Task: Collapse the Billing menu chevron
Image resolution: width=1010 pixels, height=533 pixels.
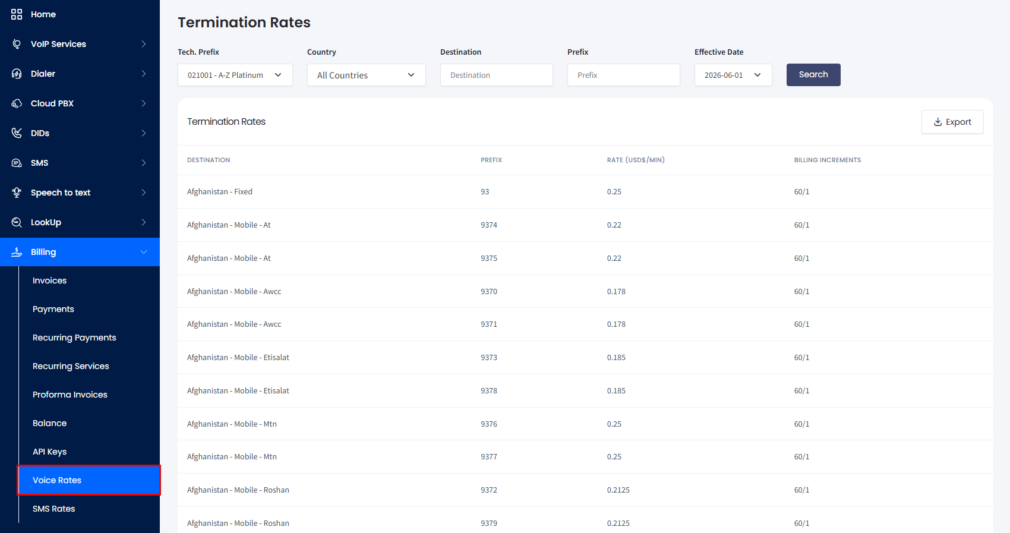Action: click(144, 252)
